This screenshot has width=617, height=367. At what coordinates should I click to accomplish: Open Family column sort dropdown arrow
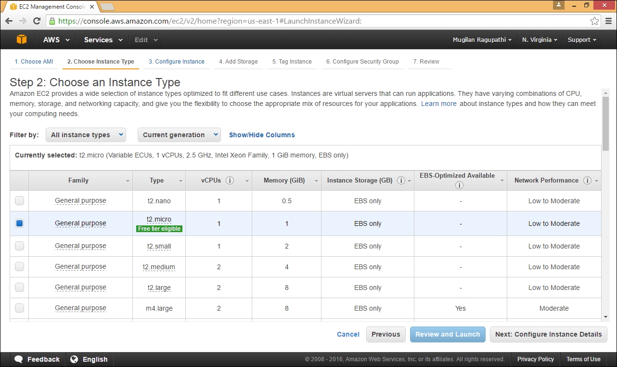tap(128, 181)
